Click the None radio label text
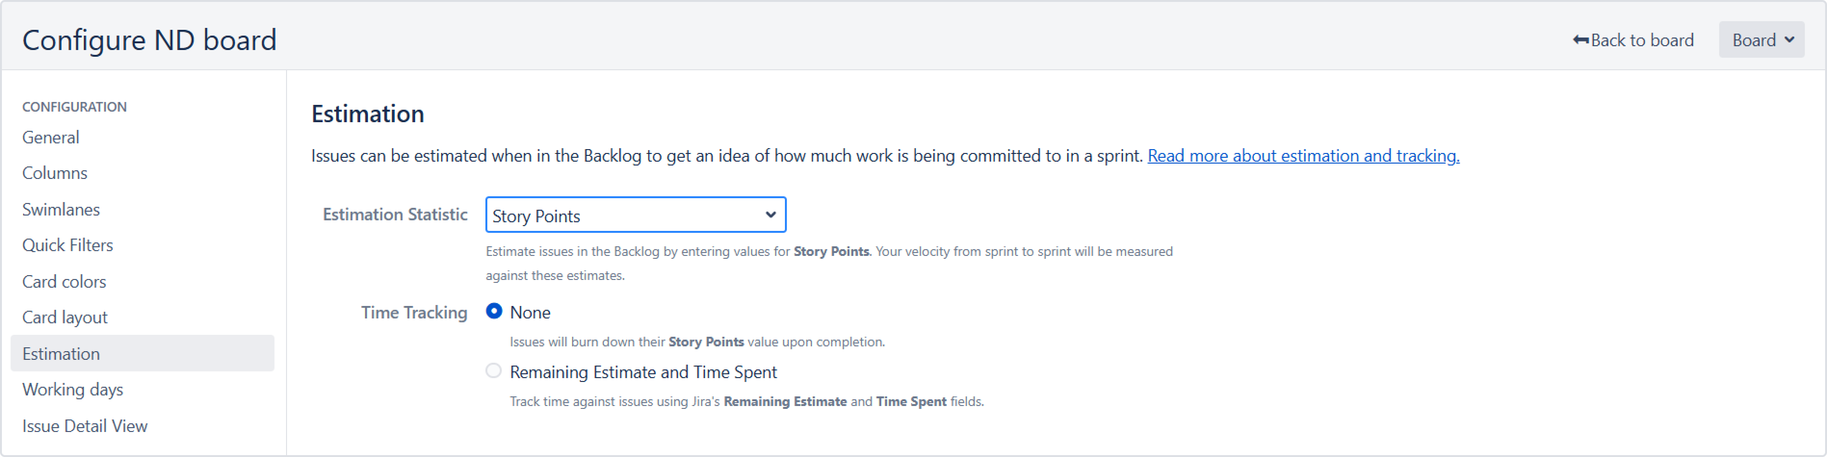 coord(530,313)
